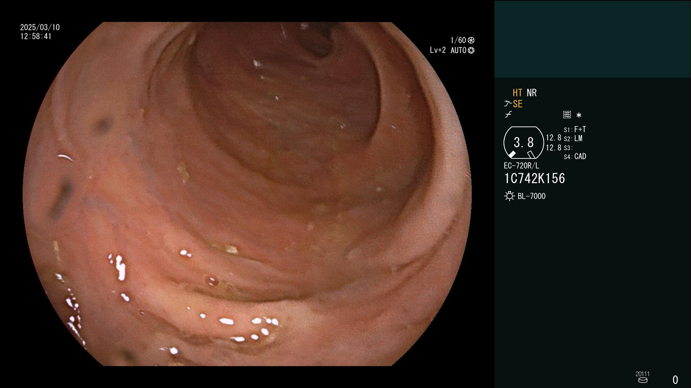Click the asterisk indicator

[x=579, y=115]
